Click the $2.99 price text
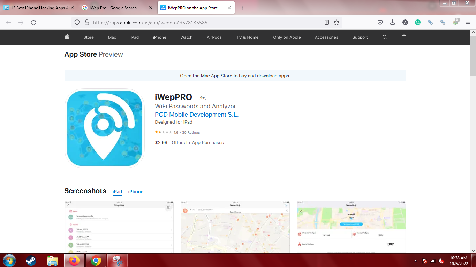 point(161,143)
